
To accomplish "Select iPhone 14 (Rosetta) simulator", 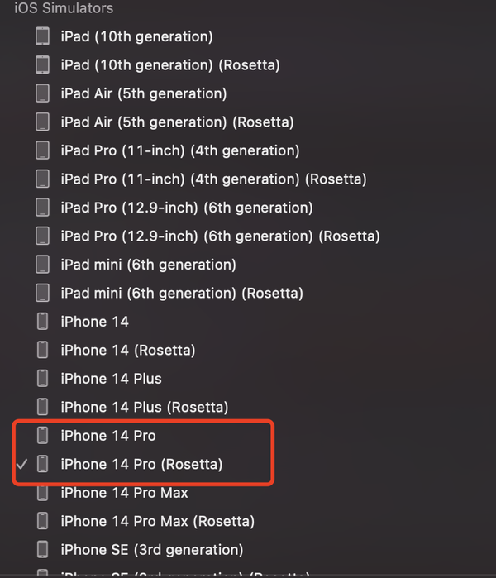I will pyautogui.click(x=128, y=351).
